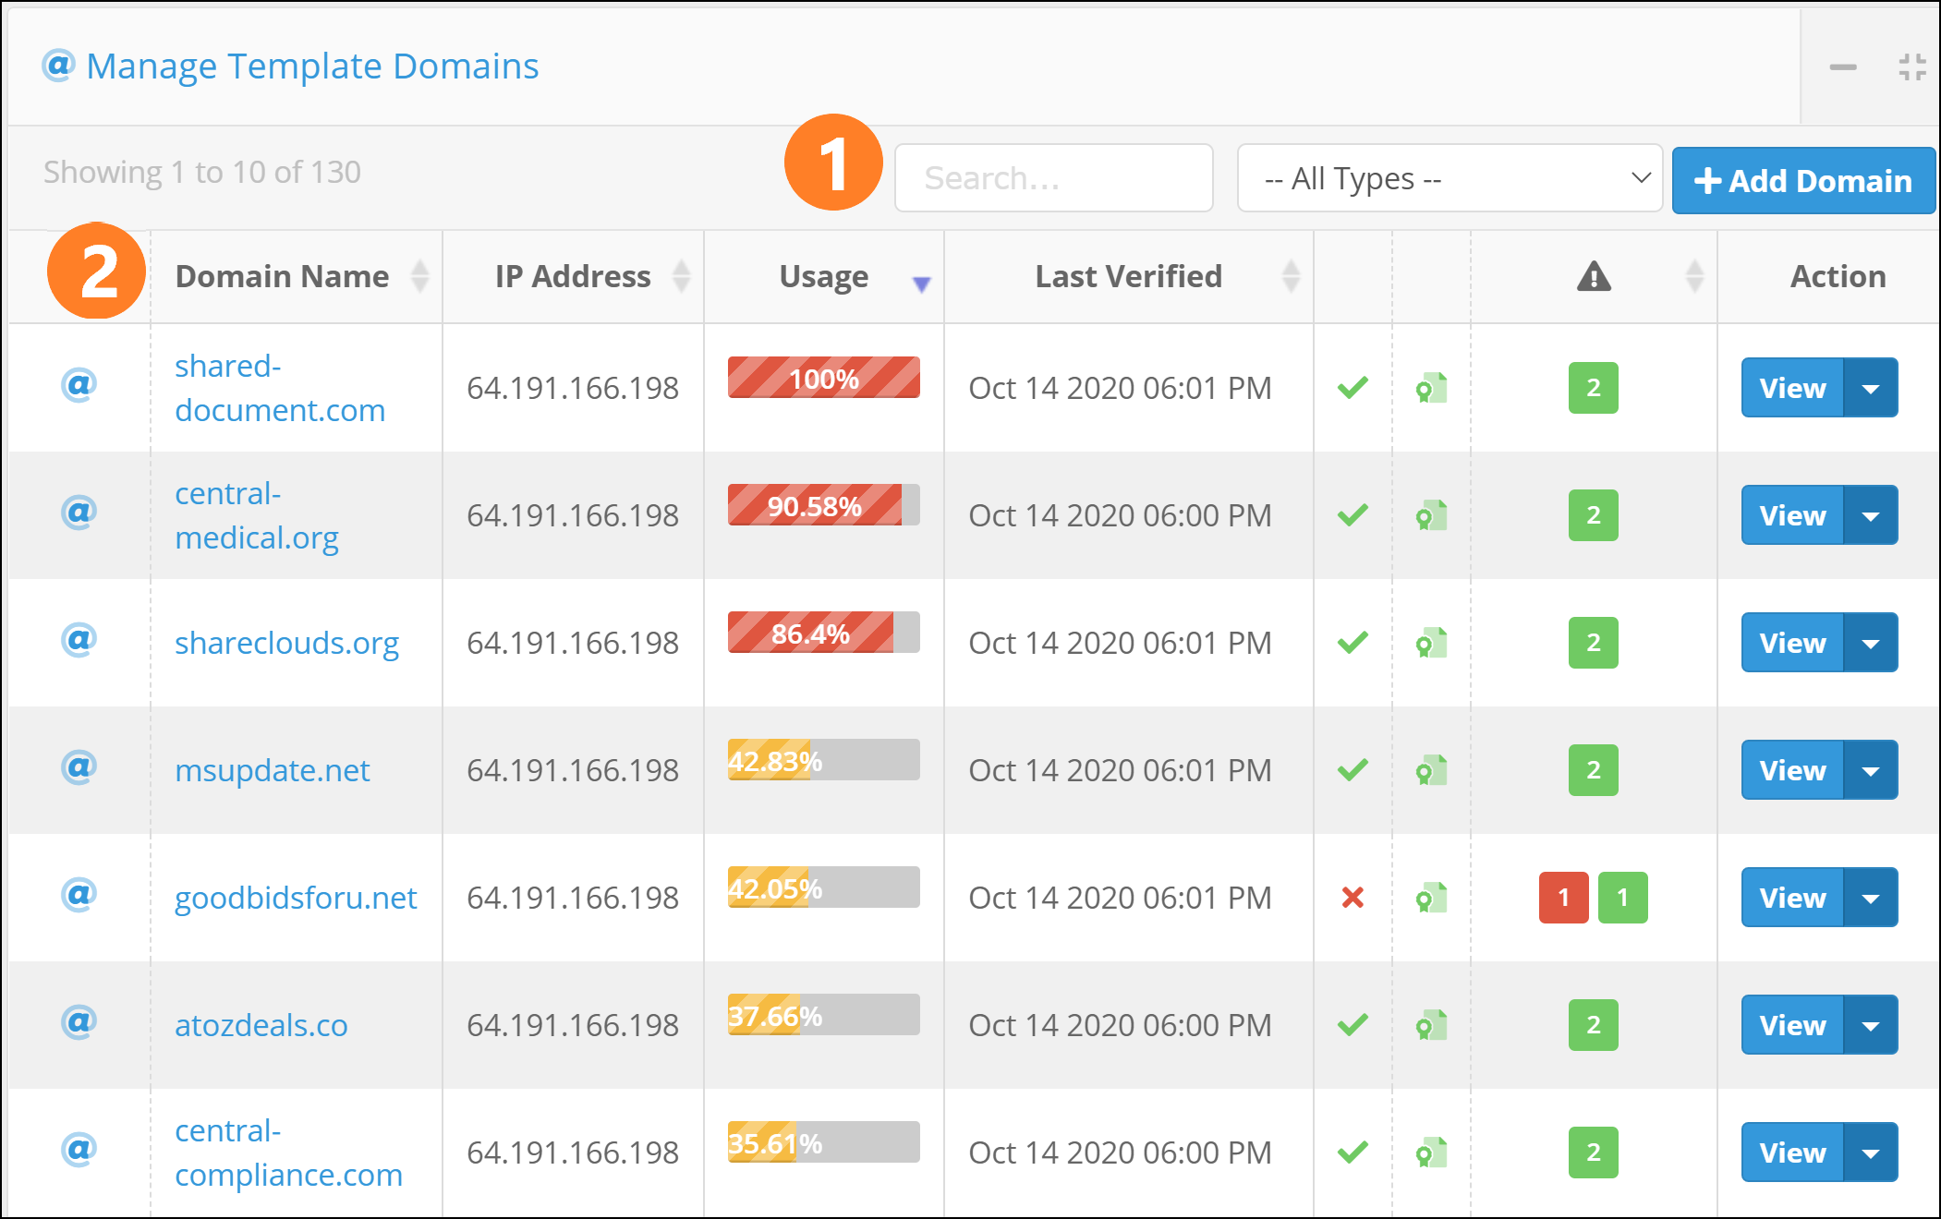
Task: Click the green checkmark in the msupdate.net row
Action: (1353, 769)
